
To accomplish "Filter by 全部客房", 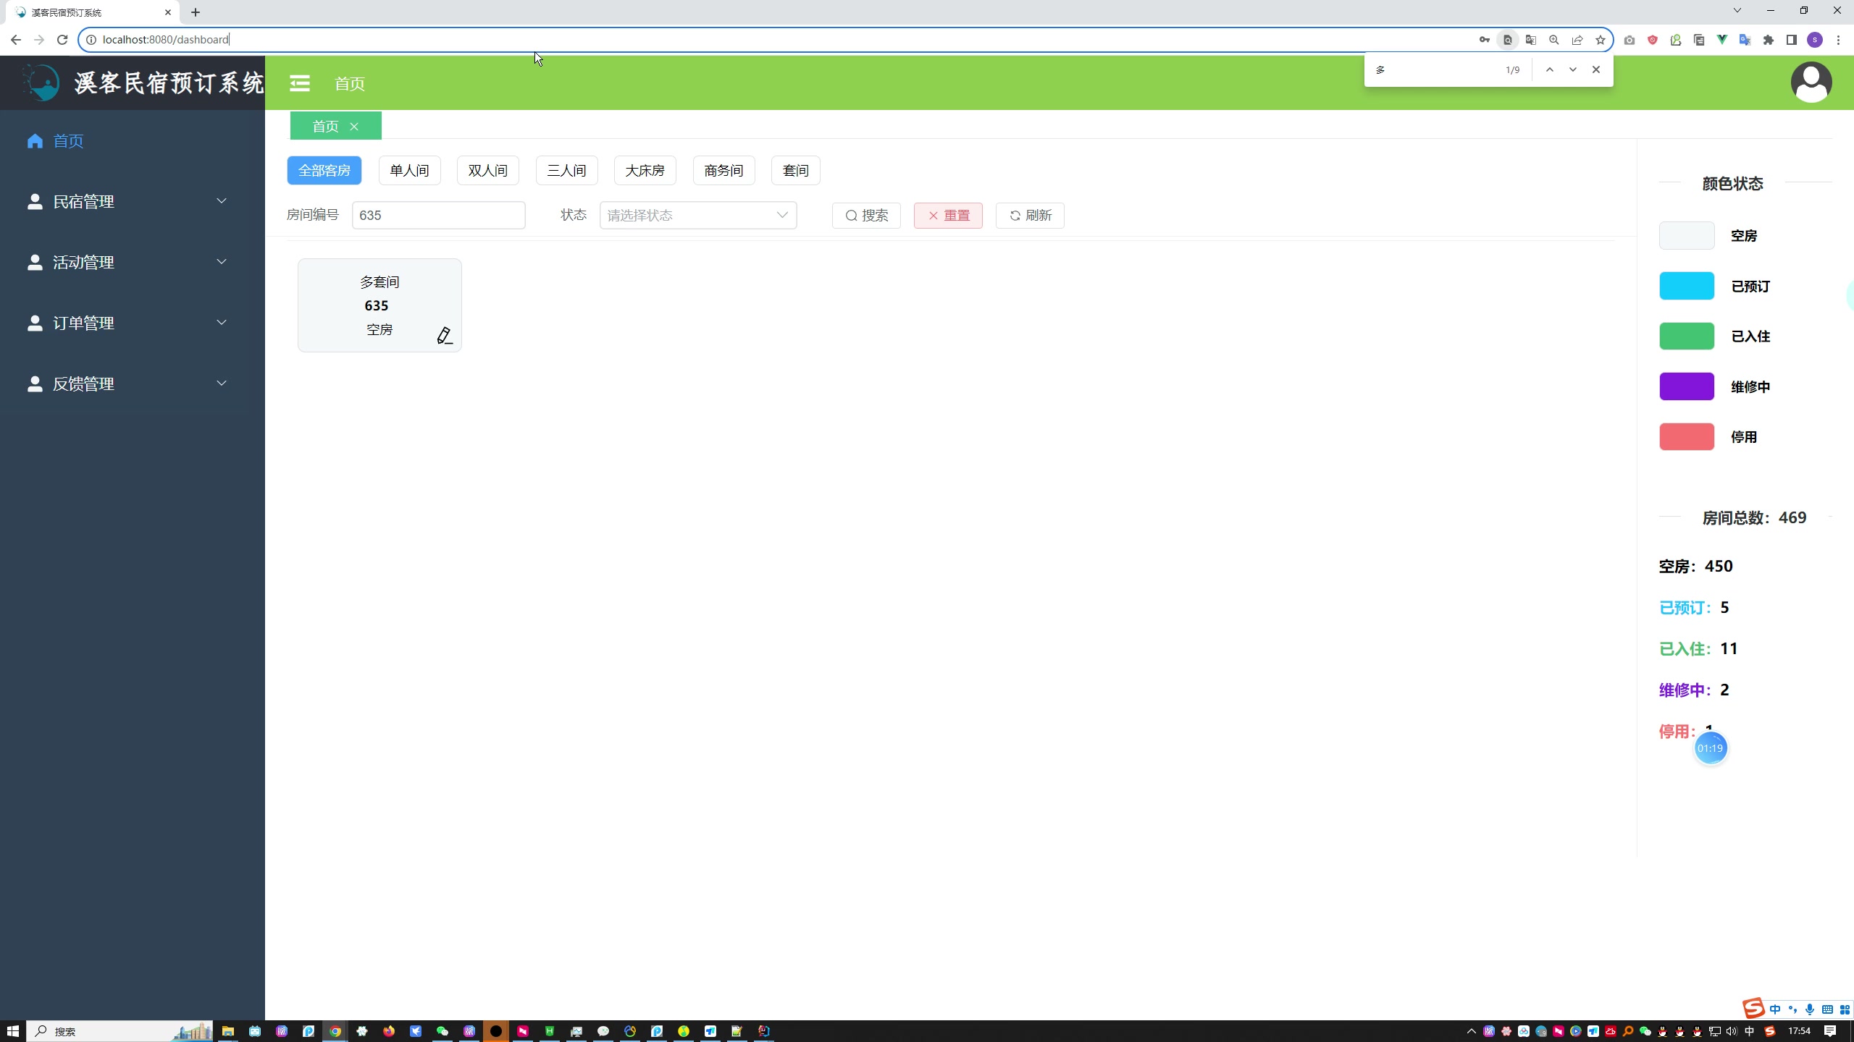I will tap(324, 170).
